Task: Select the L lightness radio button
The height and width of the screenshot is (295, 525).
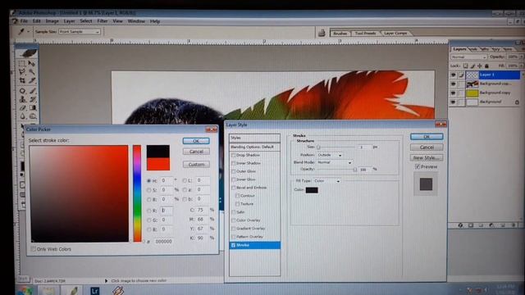Action: point(184,180)
